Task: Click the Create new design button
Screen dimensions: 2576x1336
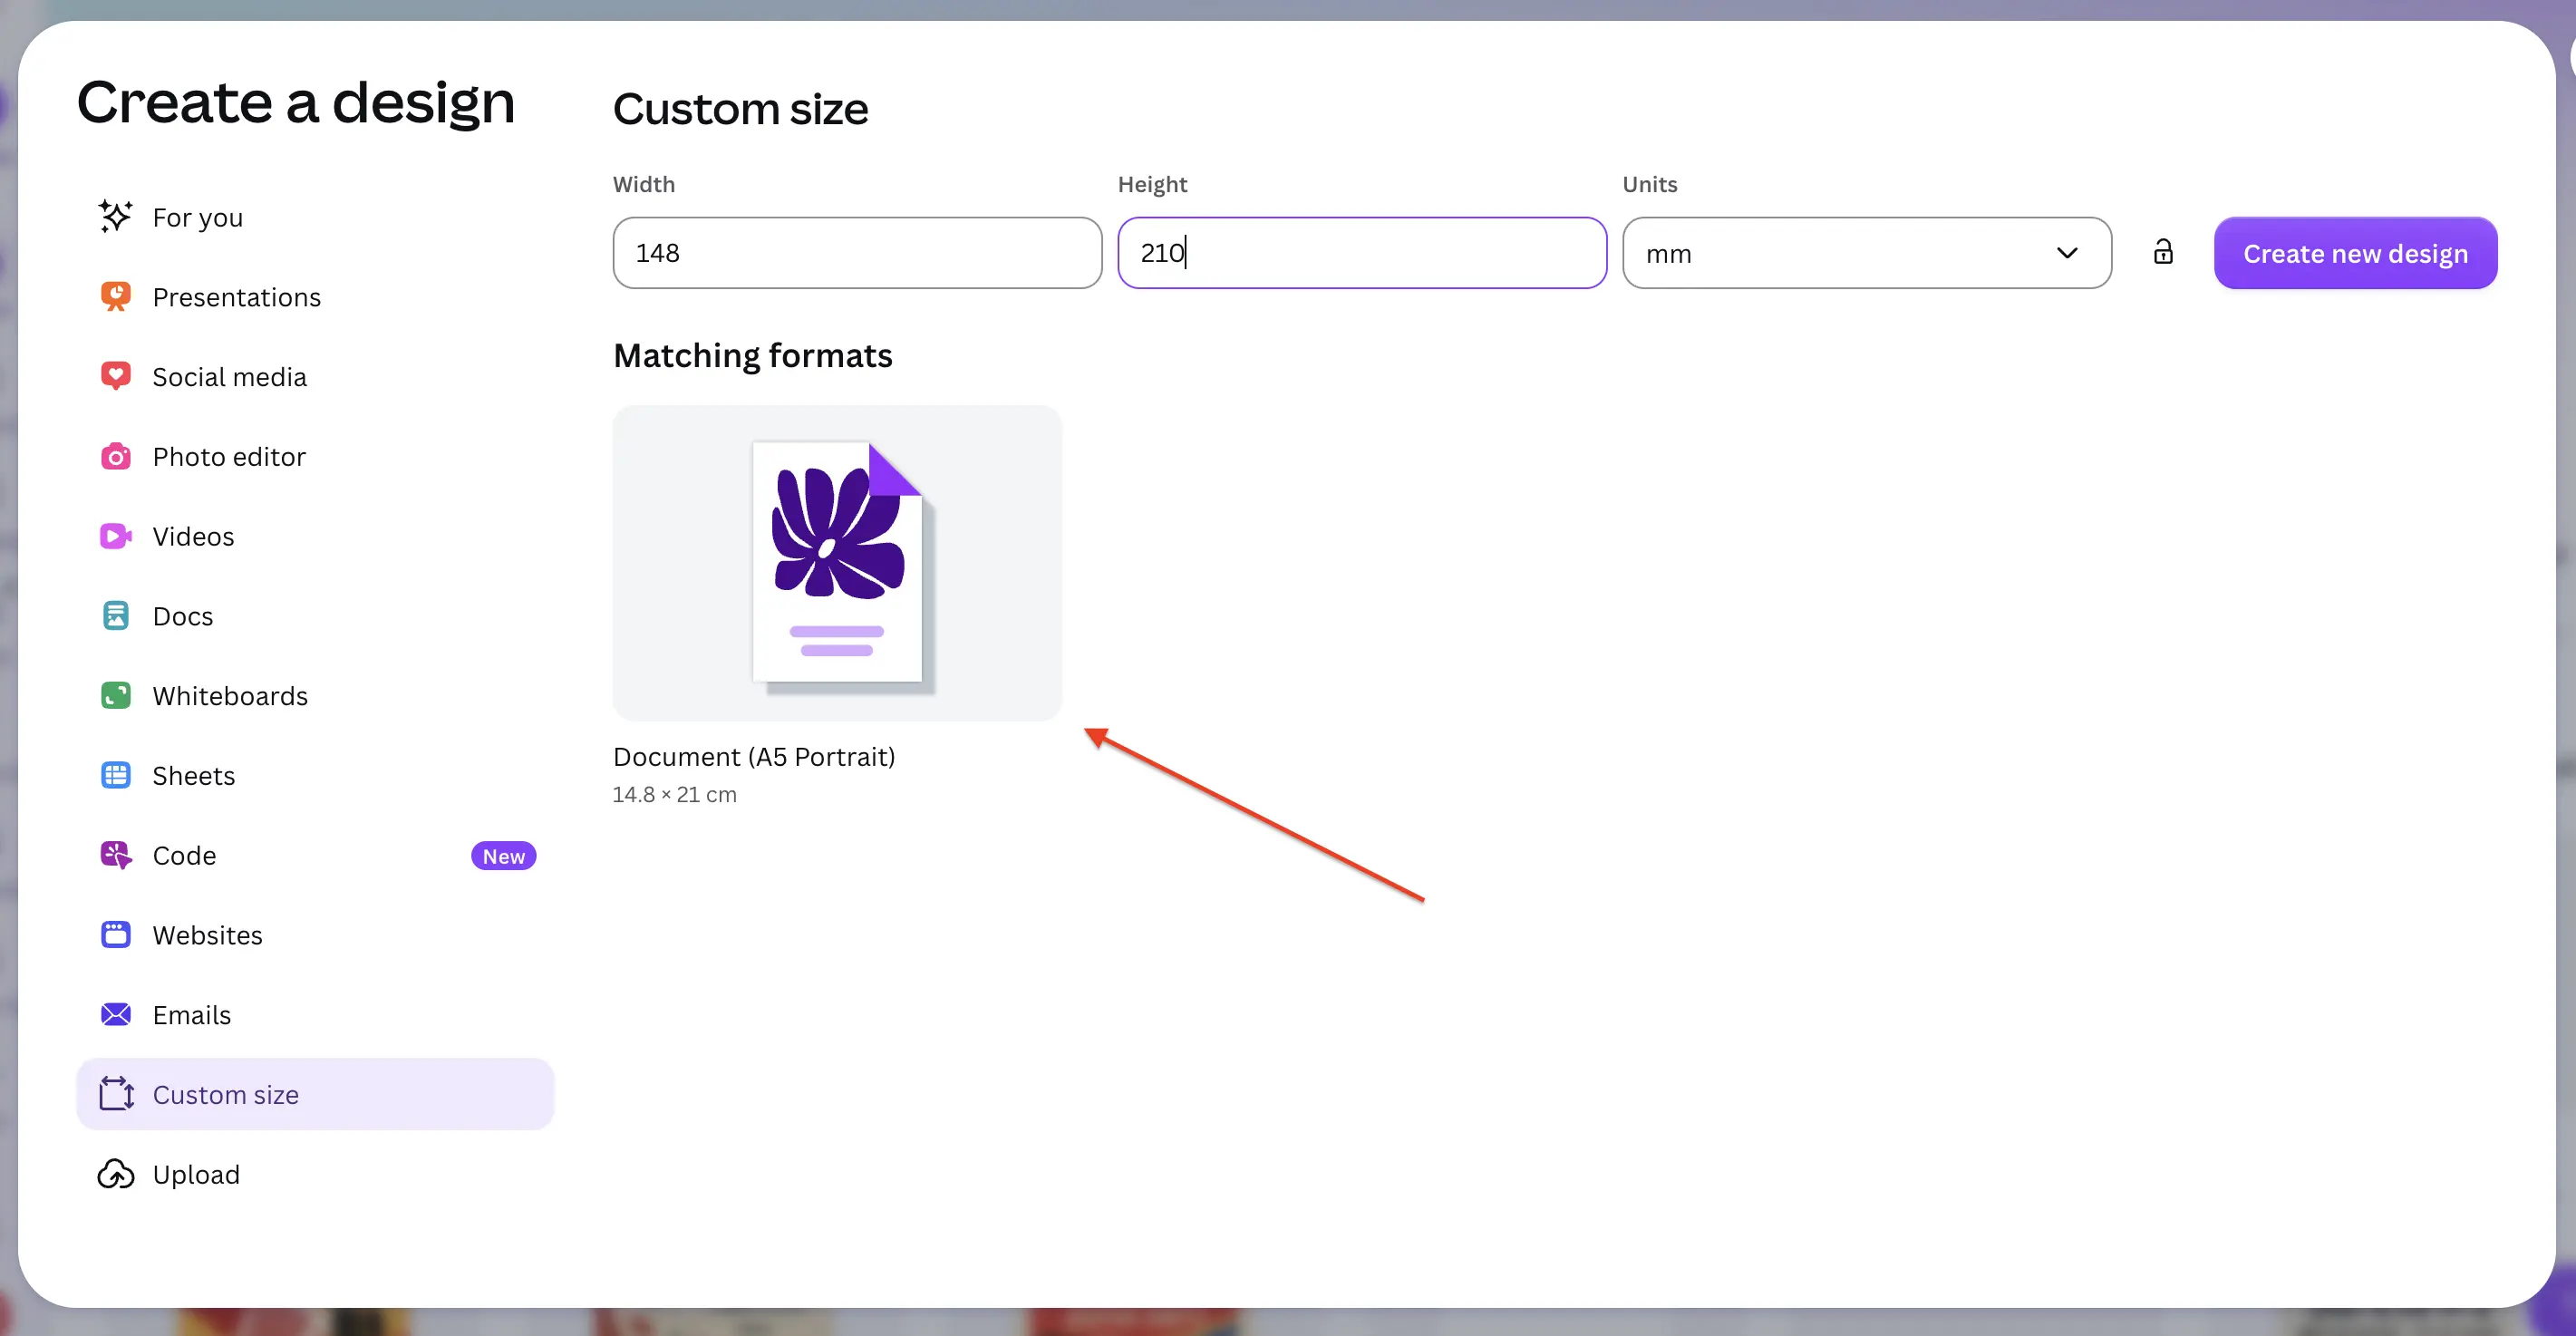Action: [2355, 253]
